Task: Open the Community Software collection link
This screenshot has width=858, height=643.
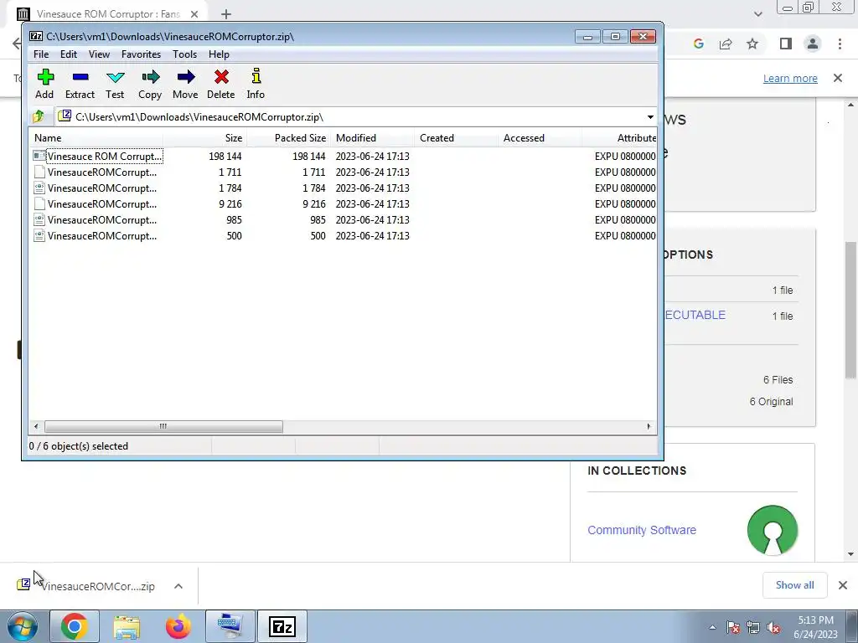Action: tap(642, 530)
